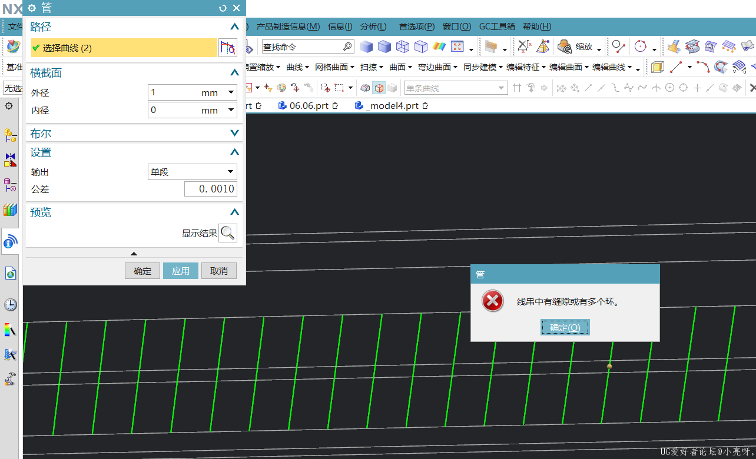Toggle the arc center snap point
Viewport: 756px width, 459px height.
(x=669, y=88)
